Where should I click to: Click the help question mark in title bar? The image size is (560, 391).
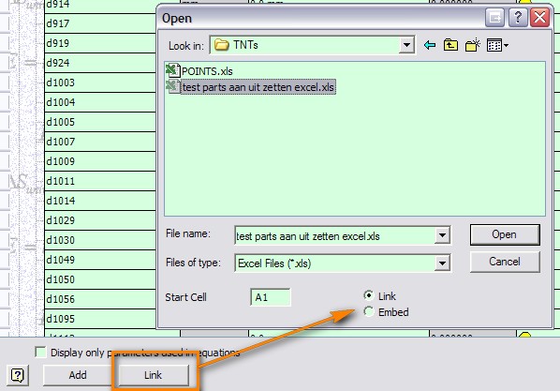pyautogui.click(x=518, y=17)
